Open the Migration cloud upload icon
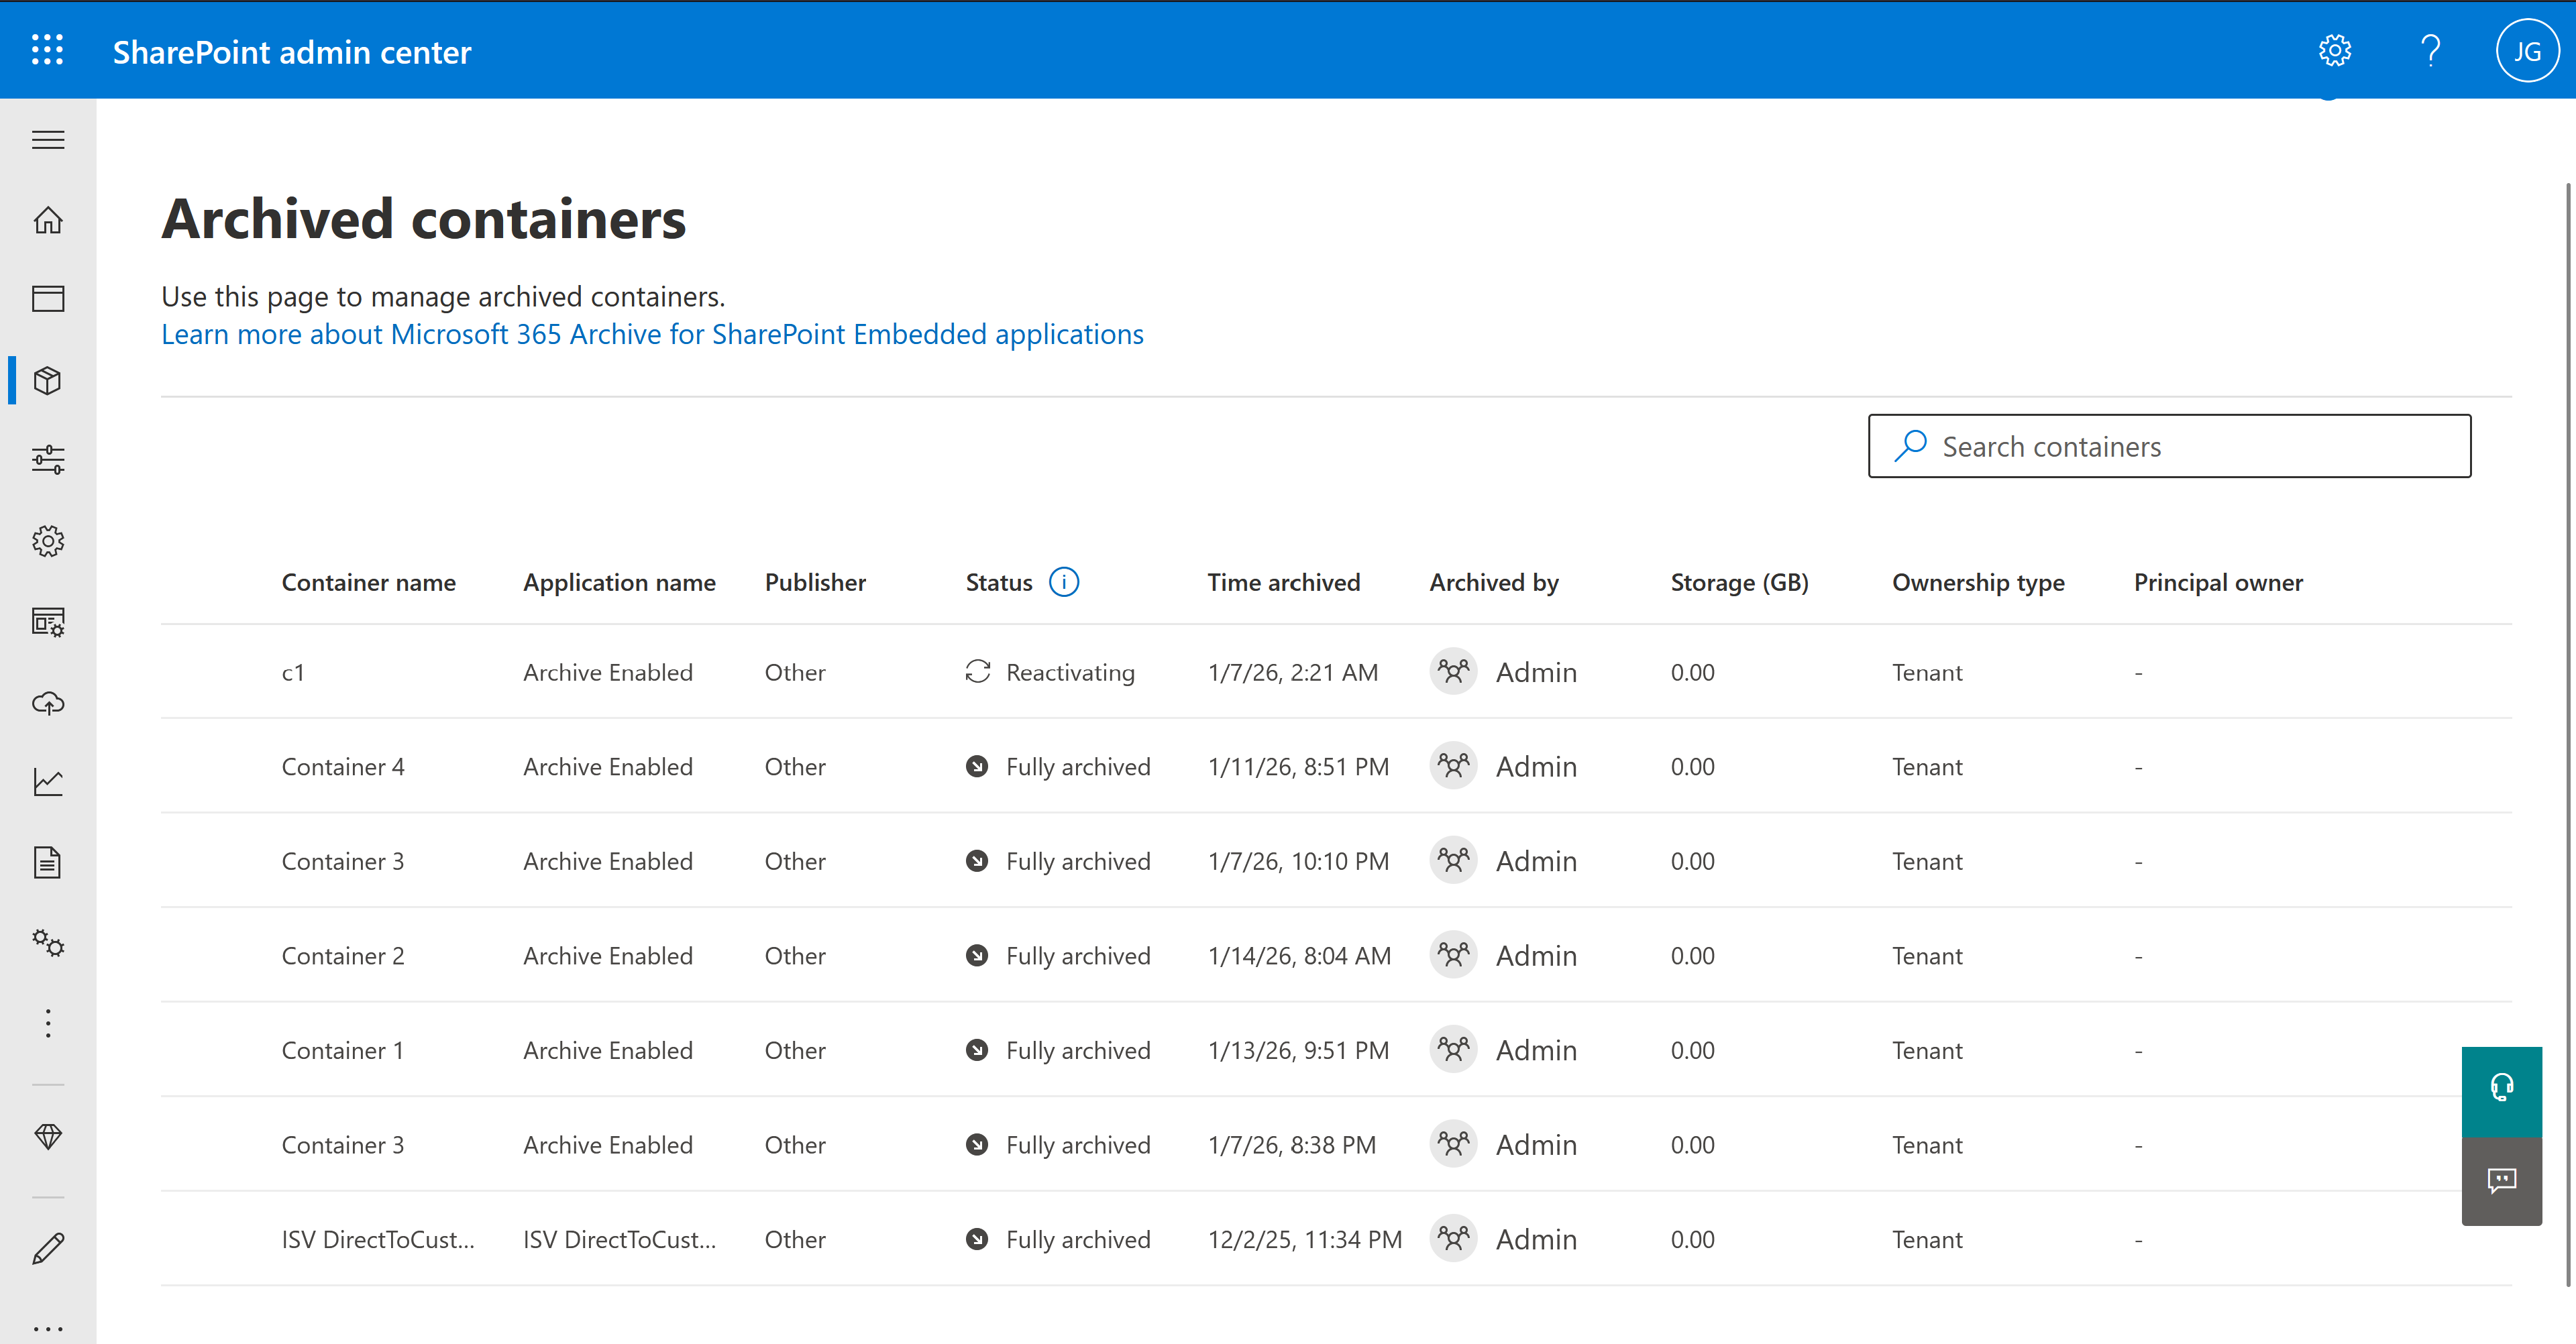The width and height of the screenshot is (2576, 1344). (x=47, y=703)
